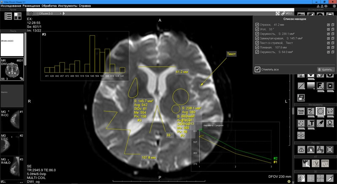Viewport: 337px width, 184px height.
Task: Select the ruler measurement tool
Action: coord(301,112)
